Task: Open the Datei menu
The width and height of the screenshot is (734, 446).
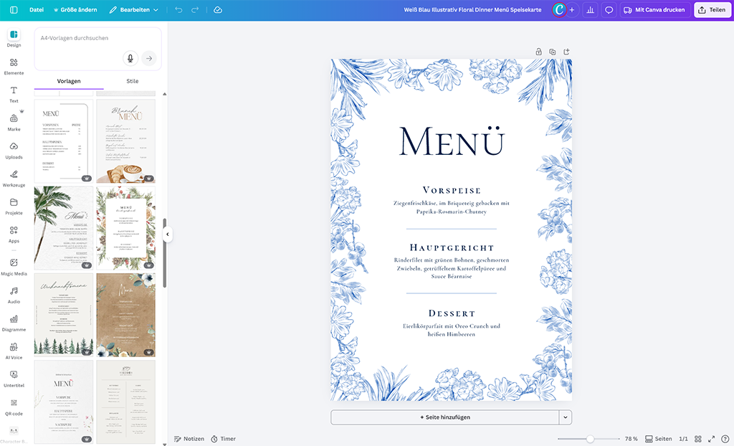Action: [37, 10]
